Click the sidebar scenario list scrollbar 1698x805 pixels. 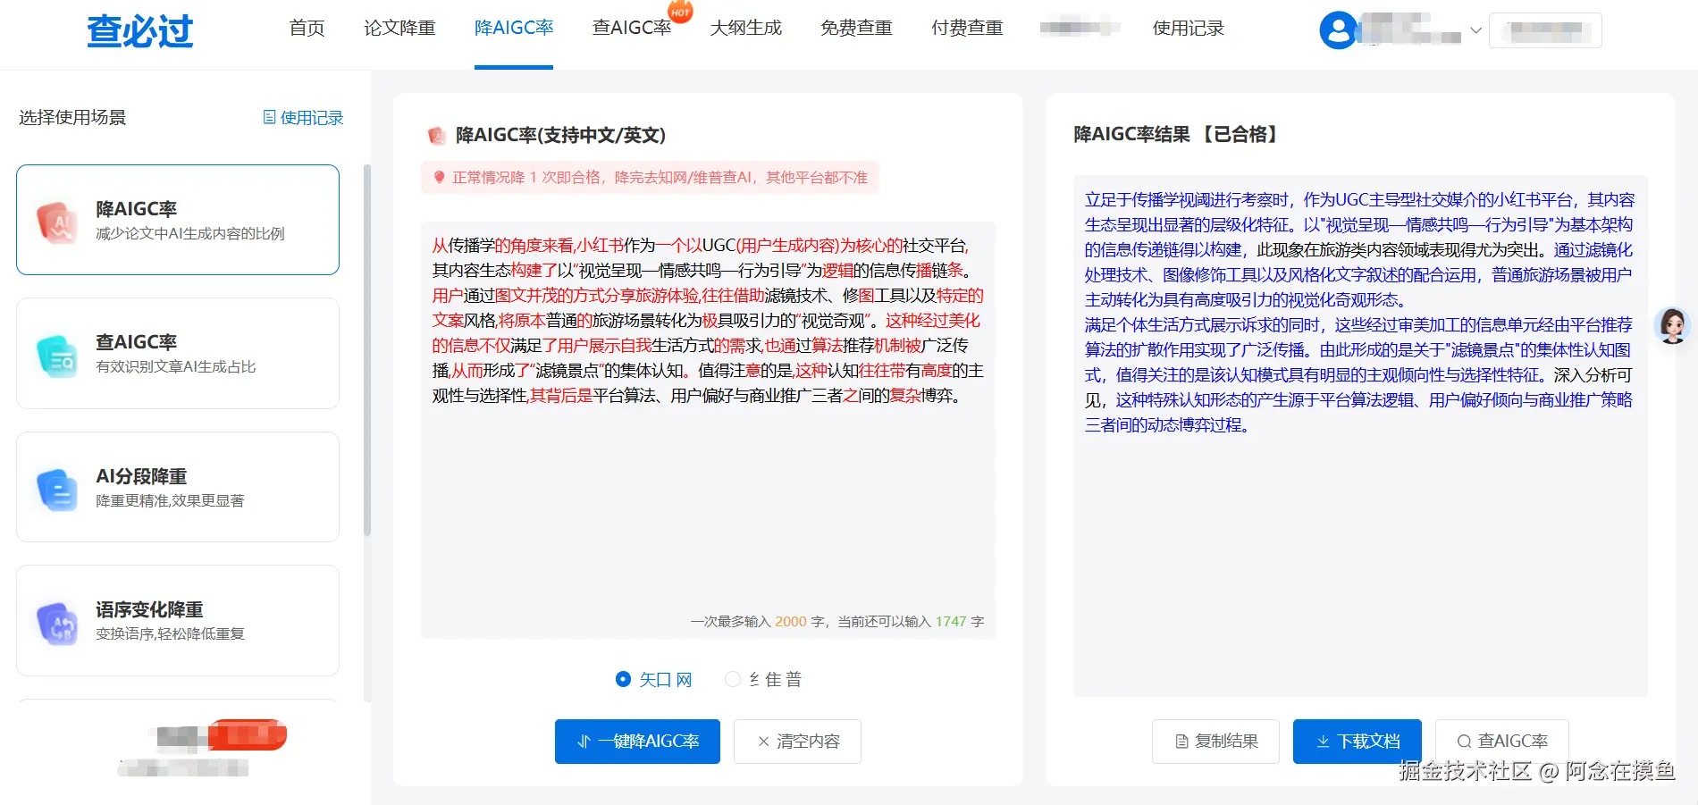(x=366, y=351)
